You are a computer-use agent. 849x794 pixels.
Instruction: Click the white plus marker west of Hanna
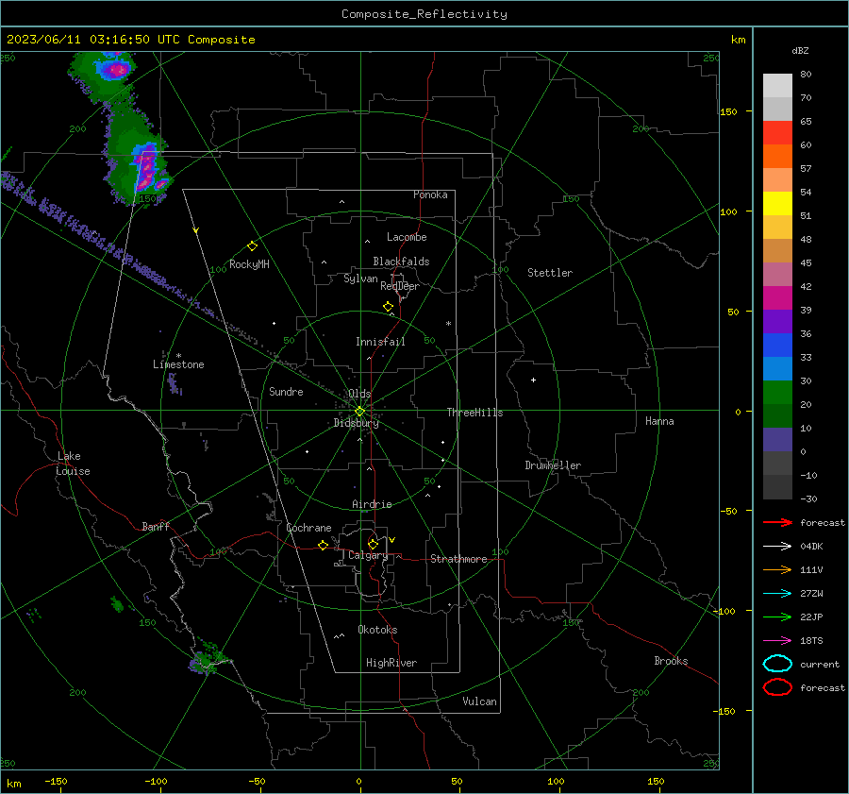[533, 380]
